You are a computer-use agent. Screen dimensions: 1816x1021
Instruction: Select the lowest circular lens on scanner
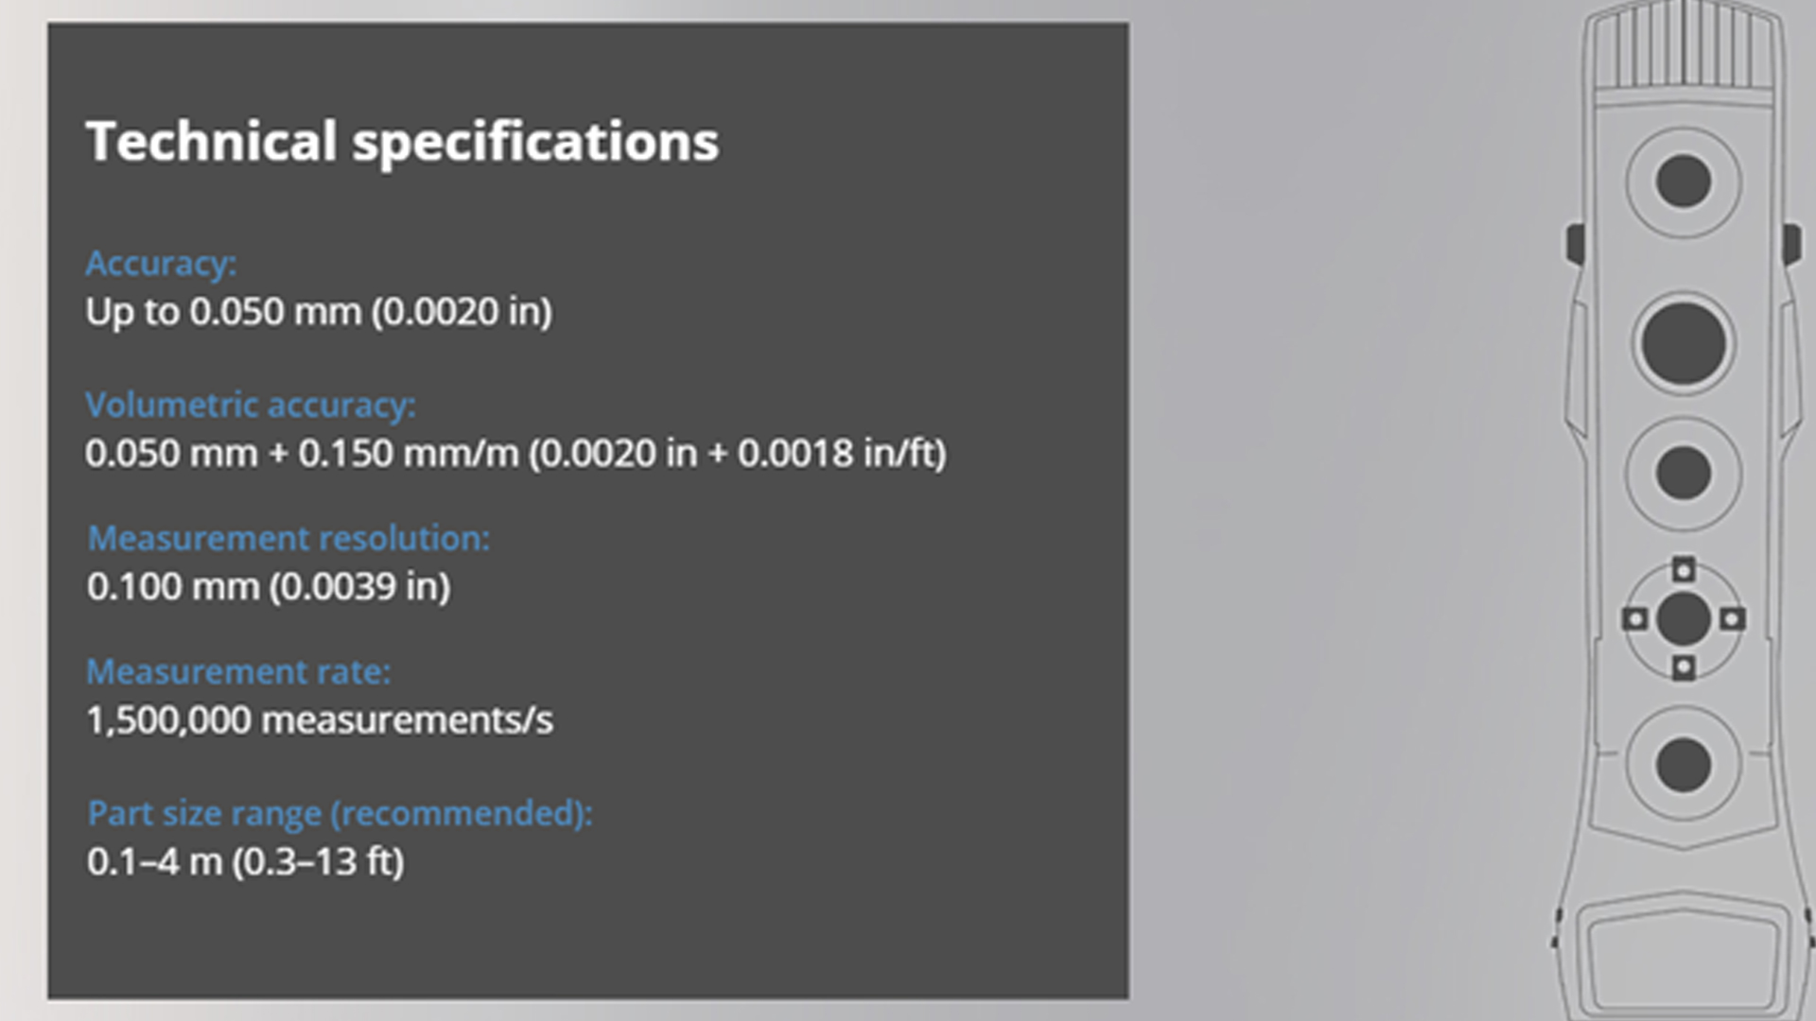point(1684,764)
